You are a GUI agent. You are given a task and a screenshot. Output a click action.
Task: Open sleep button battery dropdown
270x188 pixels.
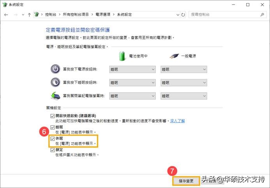[132, 83]
